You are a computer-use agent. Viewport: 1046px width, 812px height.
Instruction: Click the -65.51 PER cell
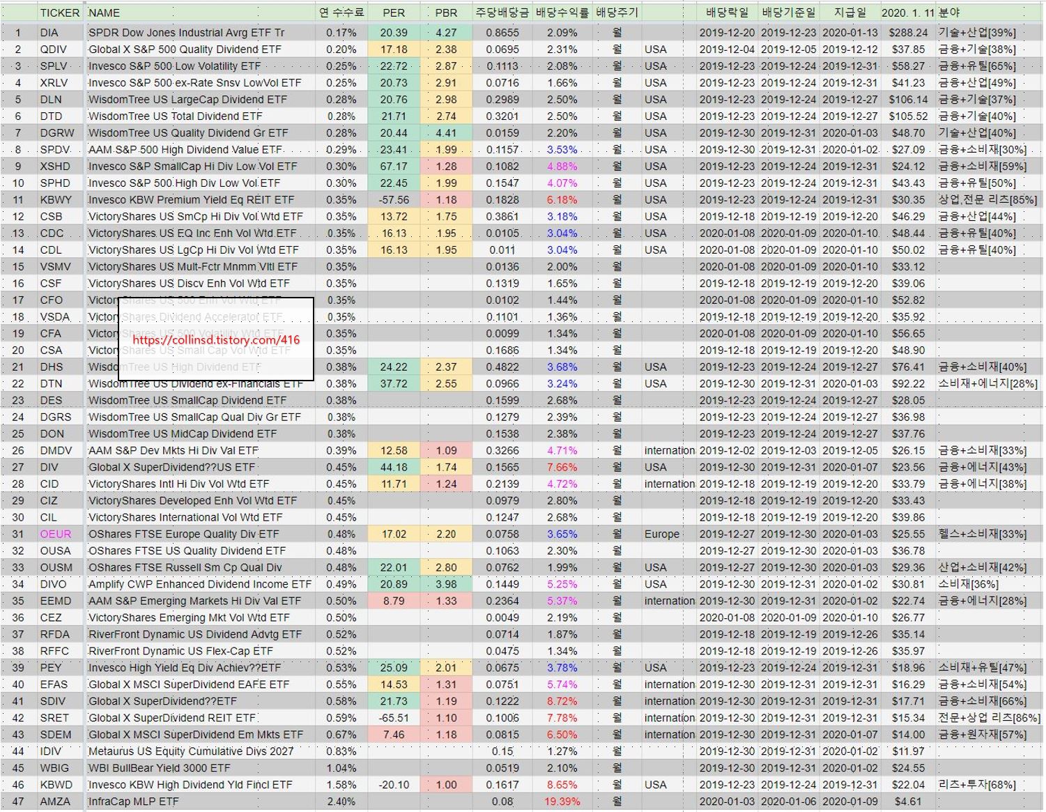[394, 718]
